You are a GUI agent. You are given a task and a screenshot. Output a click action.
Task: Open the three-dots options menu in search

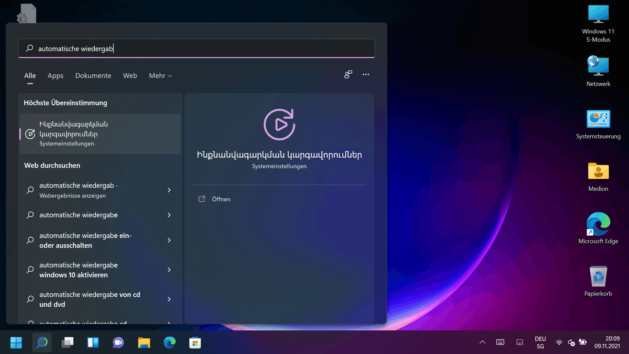tap(366, 75)
